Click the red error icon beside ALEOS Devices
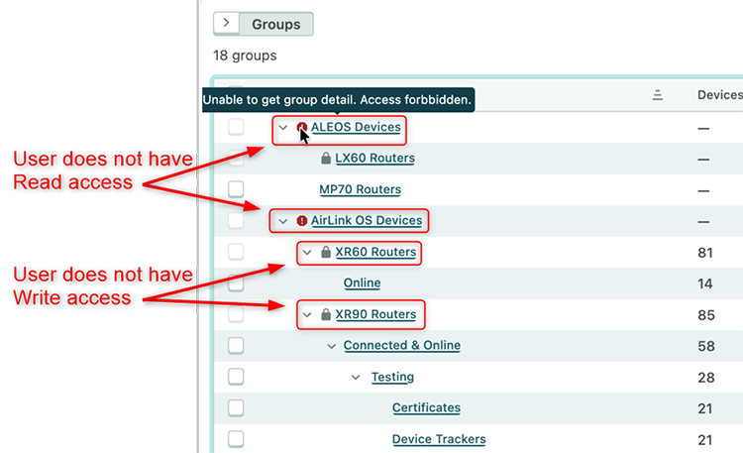 click(302, 128)
